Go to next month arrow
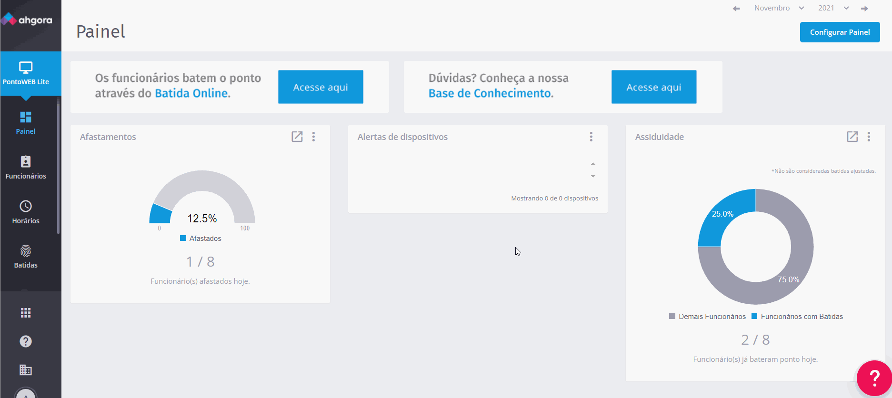The width and height of the screenshot is (892, 398). pos(864,9)
